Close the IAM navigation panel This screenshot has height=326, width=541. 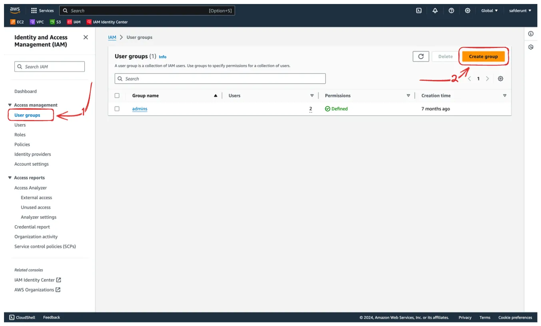pyautogui.click(x=86, y=37)
